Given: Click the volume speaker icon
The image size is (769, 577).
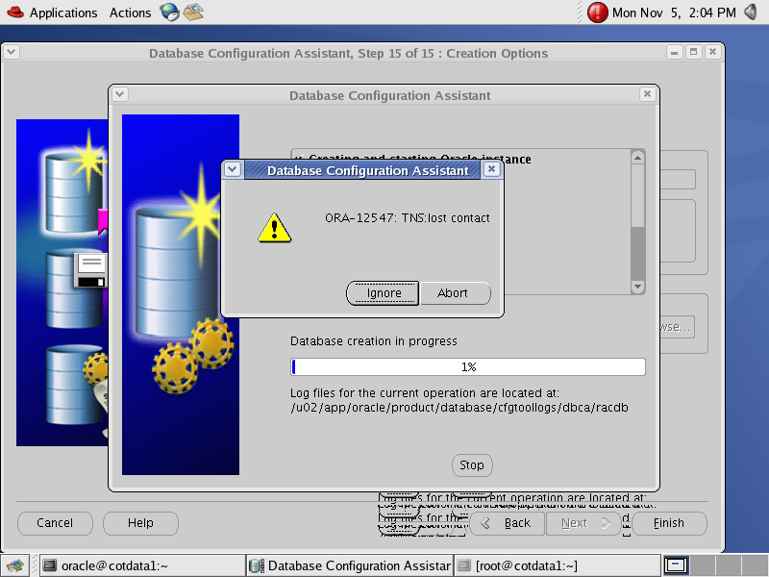Looking at the screenshot, I should [x=751, y=13].
